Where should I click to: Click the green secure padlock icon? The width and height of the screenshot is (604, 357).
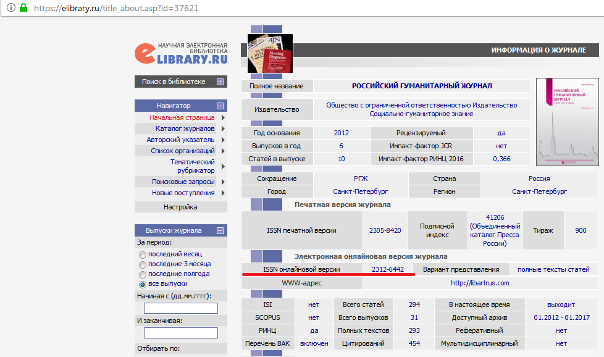tap(23, 9)
